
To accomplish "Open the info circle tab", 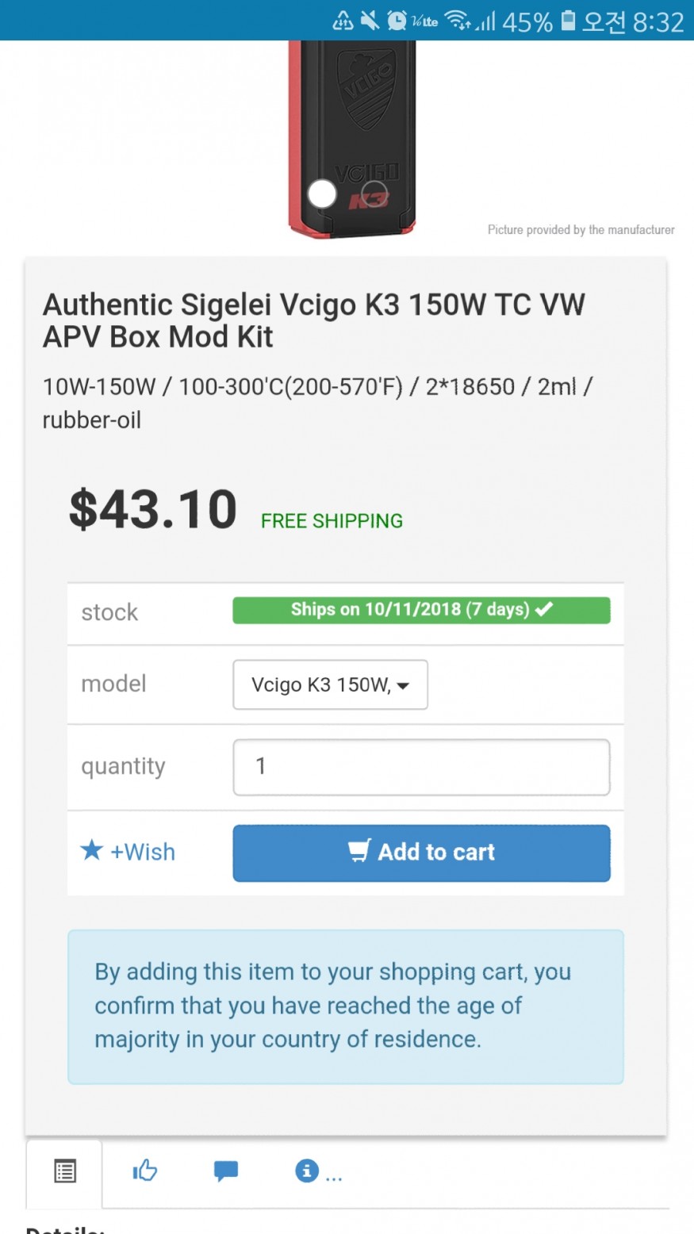I will [x=307, y=1171].
